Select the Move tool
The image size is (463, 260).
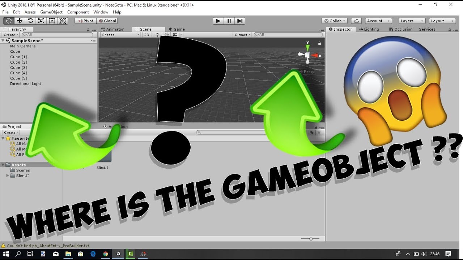pyautogui.click(x=20, y=21)
